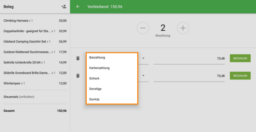
Task: Choose Kartenzahlung from the list
Action: (112, 68)
